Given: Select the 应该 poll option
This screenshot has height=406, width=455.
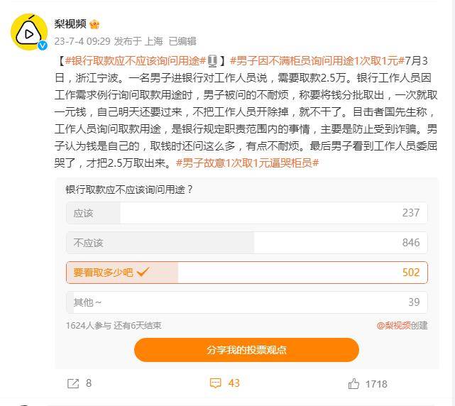Looking at the screenshot, I should point(246,213).
